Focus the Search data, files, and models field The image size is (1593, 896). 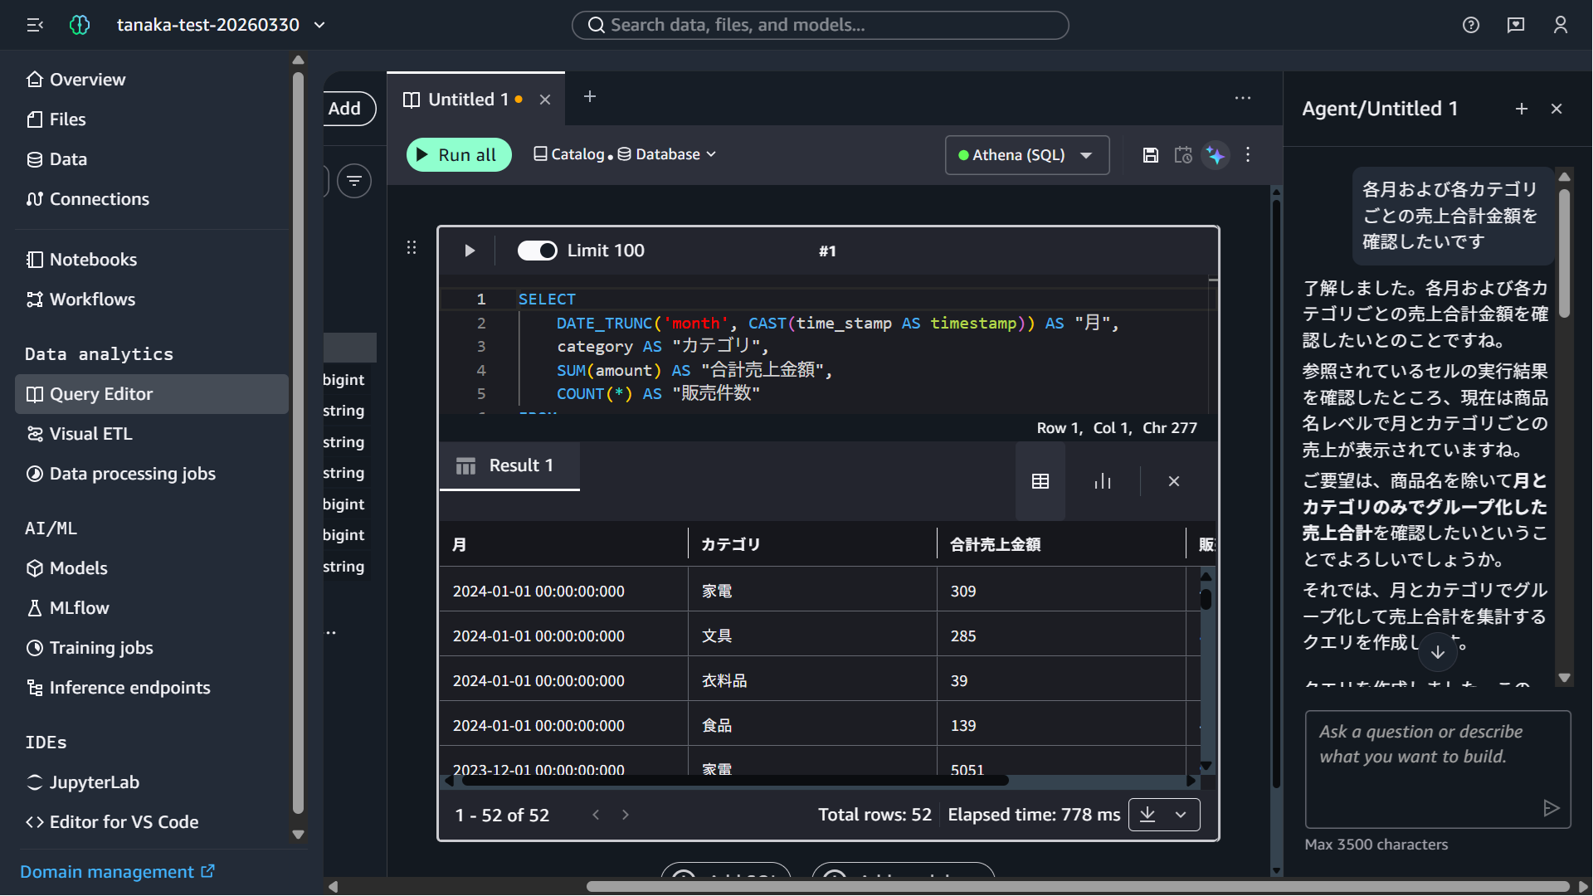pyautogui.click(x=820, y=25)
